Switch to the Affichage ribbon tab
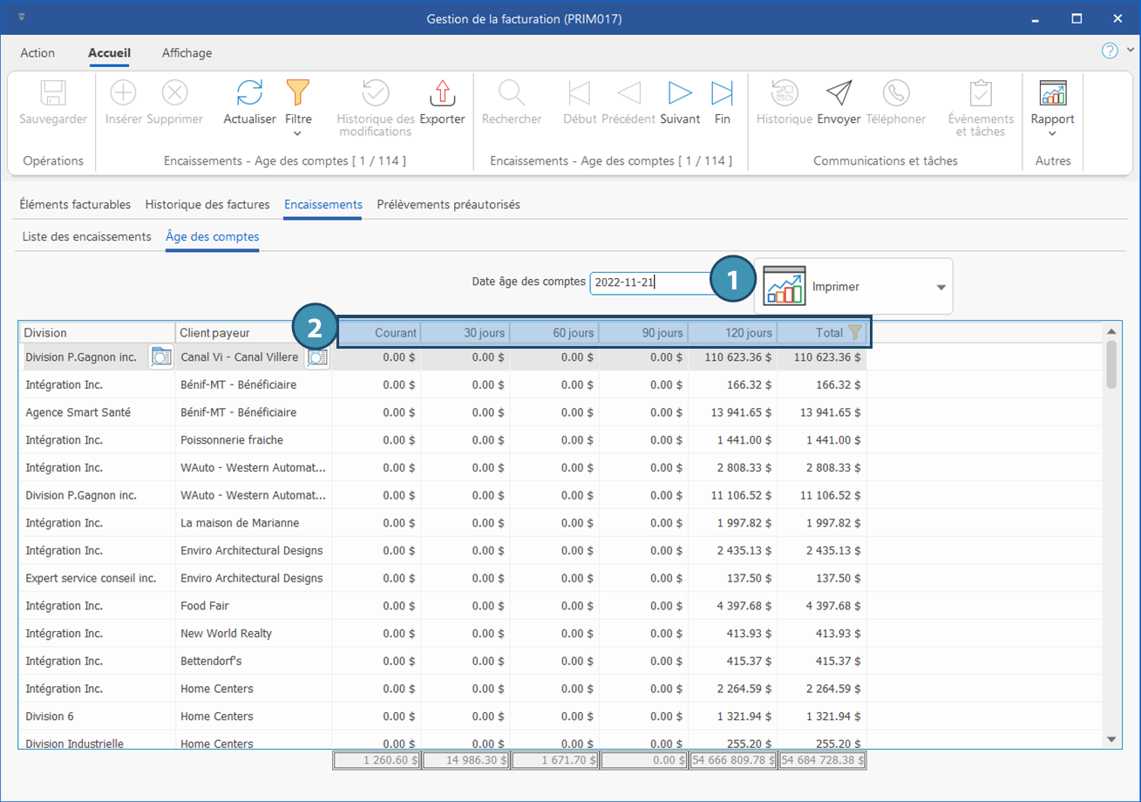The width and height of the screenshot is (1141, 802). point(187,53)
